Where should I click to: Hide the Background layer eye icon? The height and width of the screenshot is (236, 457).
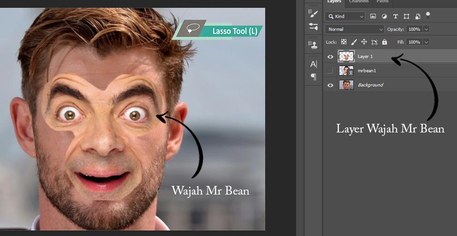pyautogui.click(x=330, y=85)
